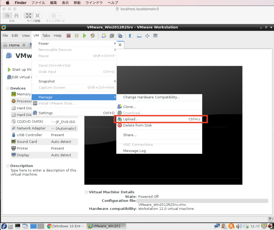Click the revert snapshot toolbar icon

(112, 36)
